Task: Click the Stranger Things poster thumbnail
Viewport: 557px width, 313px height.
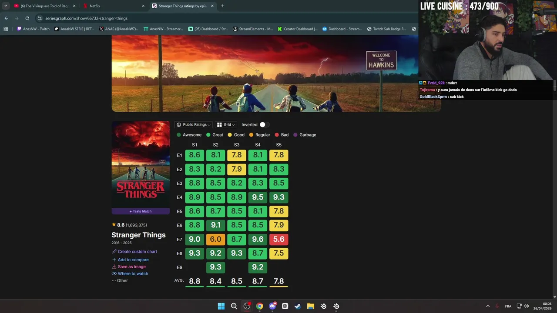Action: [x=141, y=164]
